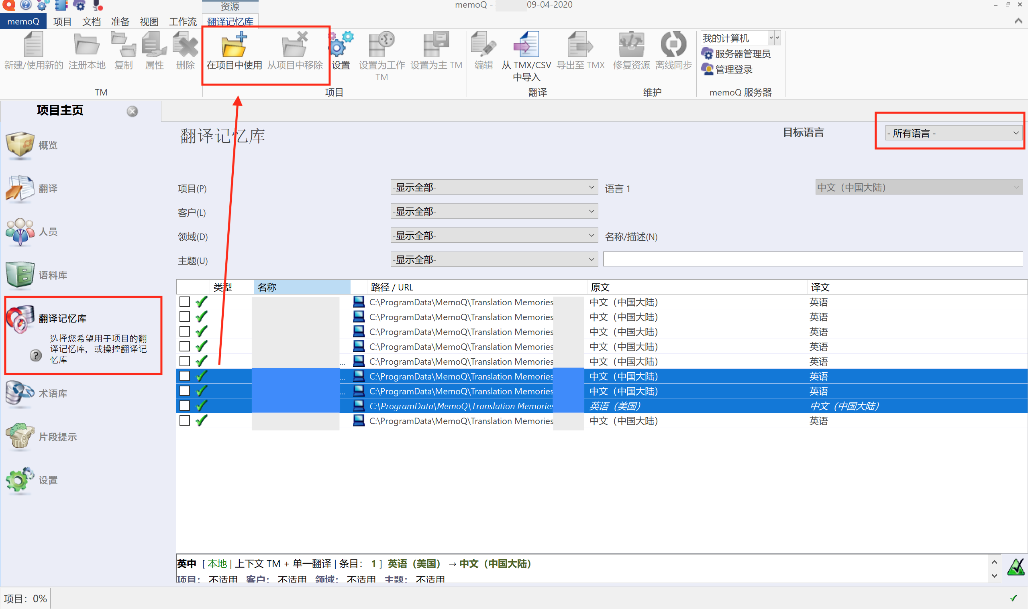1028x609 pixels.
Task: Click 服务器管理员 button
Action: [736, 54]
